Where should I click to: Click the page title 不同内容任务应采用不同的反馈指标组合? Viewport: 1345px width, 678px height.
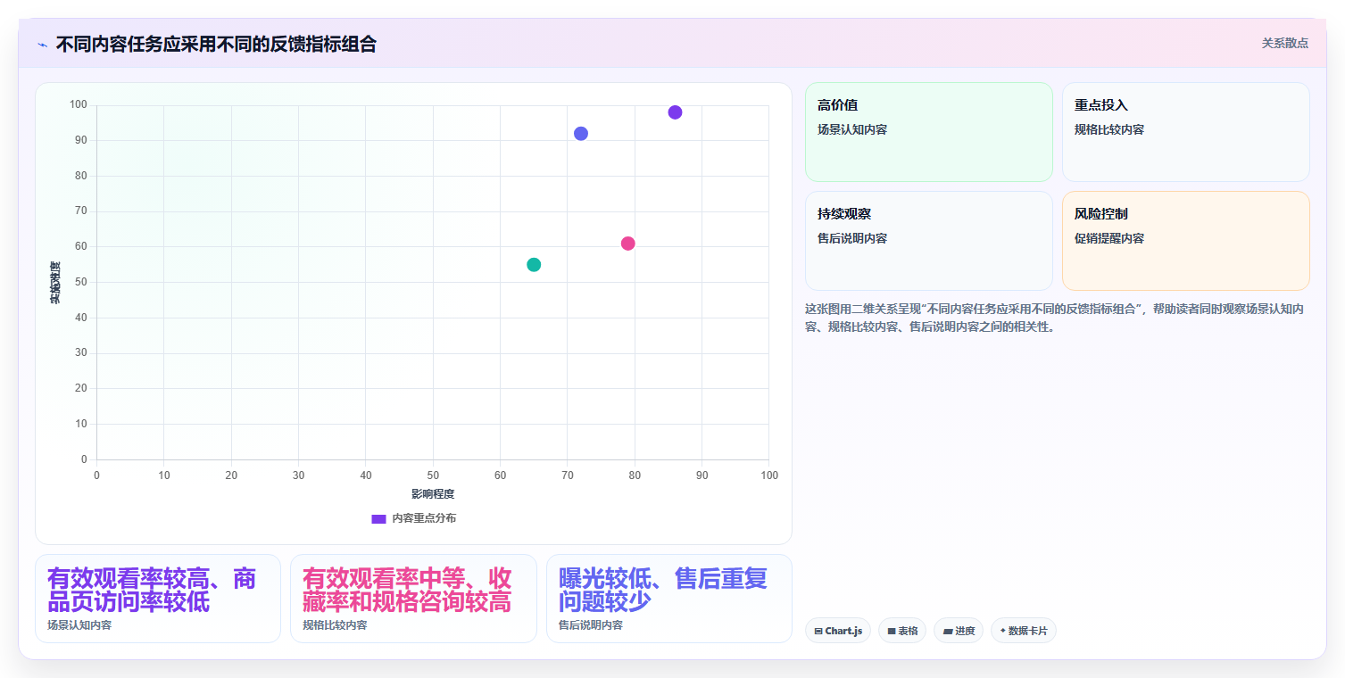click(216, 44)
